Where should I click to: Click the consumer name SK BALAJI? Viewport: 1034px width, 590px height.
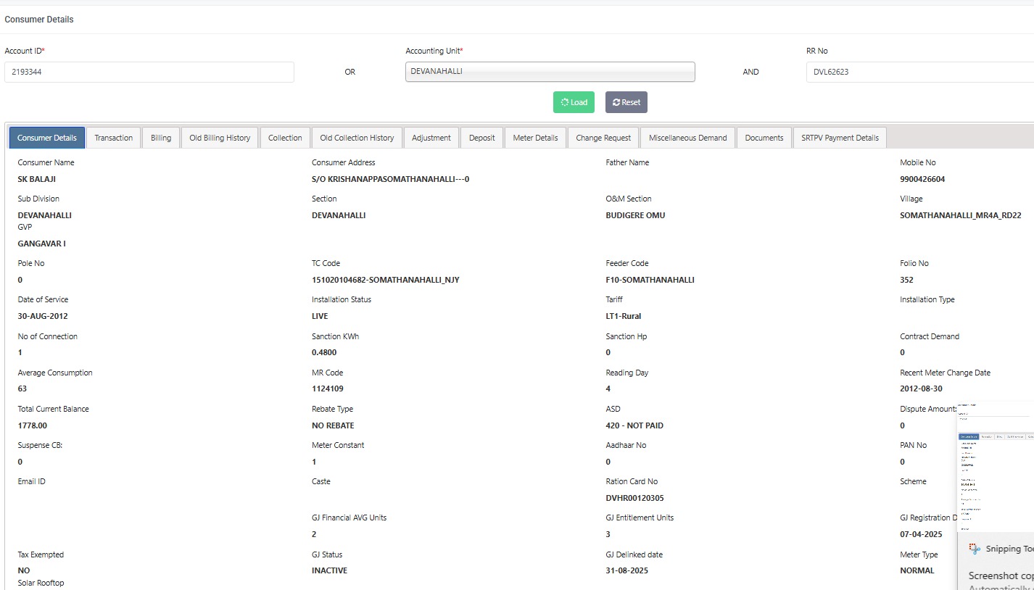(x=37, y=179)
